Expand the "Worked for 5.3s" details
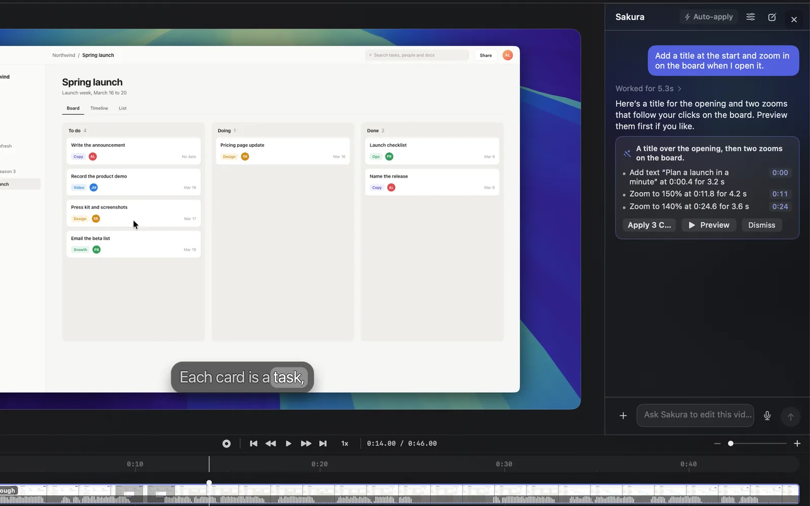 649,89
